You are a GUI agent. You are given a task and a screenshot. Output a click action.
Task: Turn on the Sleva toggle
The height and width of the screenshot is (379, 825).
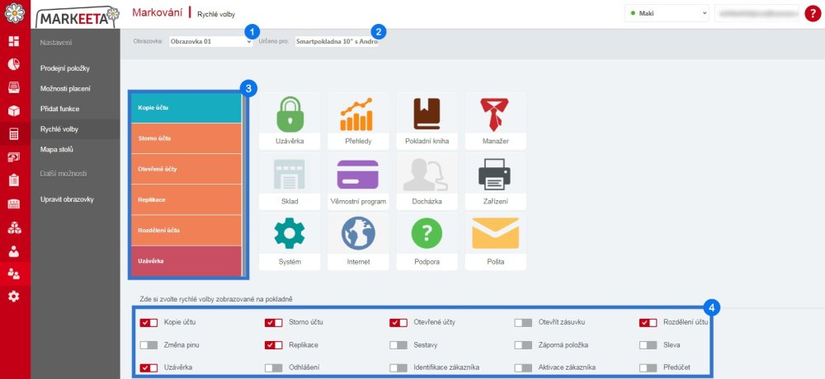[x=648, y=345]
